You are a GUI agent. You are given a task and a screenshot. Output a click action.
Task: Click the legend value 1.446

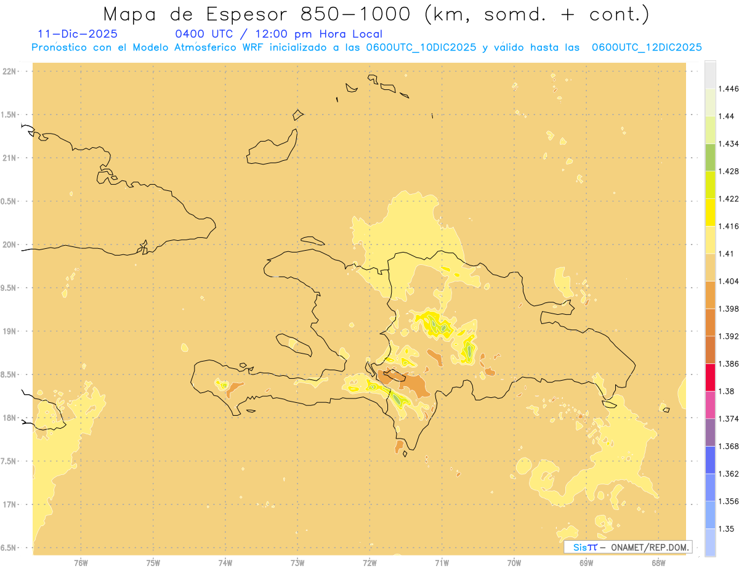tap(729, 89)
